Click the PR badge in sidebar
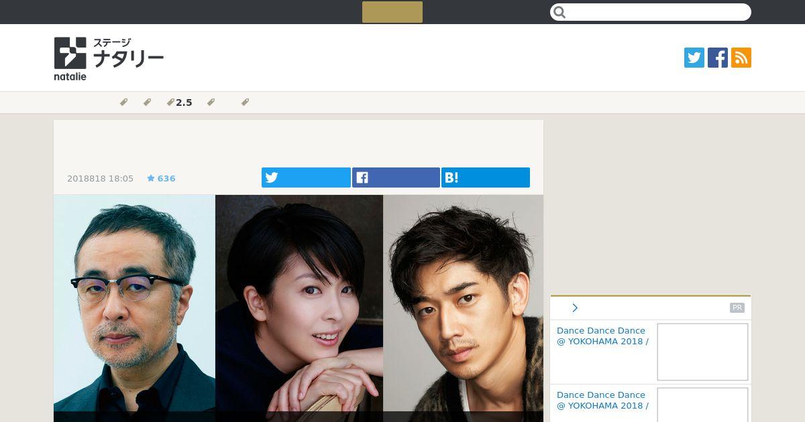The image size is (805, 422). pos(737,308)
